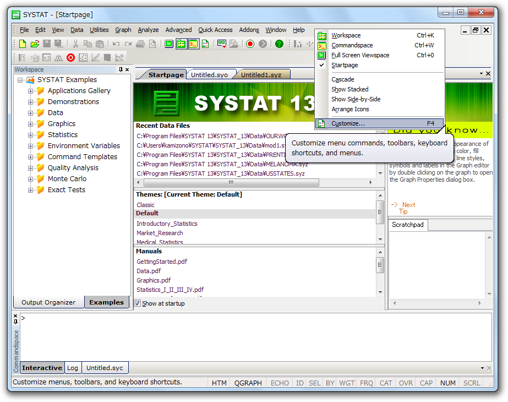The height and width of the screenshot is (402, 508).
Task: Click the t2 icon on the statistics toolbar
Action: click(47, 58)
